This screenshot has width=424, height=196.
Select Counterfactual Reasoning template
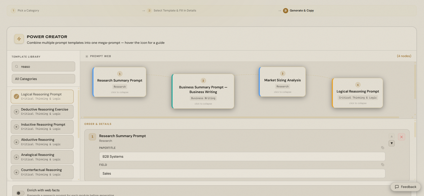click(x=42, y=172)
